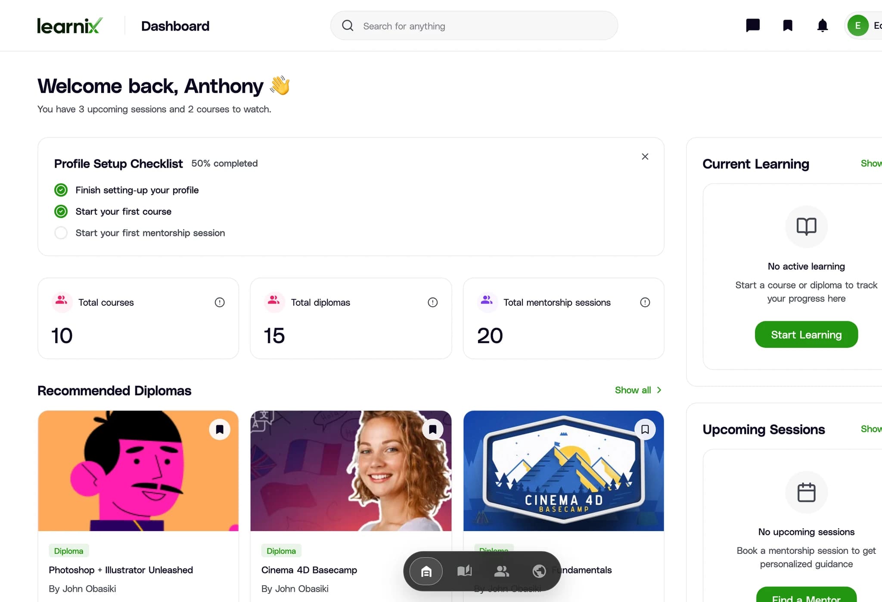The width and height of the screenshot is (882, 602).
Task: Open the courses book icon in dock
Action: coord(464,571)
